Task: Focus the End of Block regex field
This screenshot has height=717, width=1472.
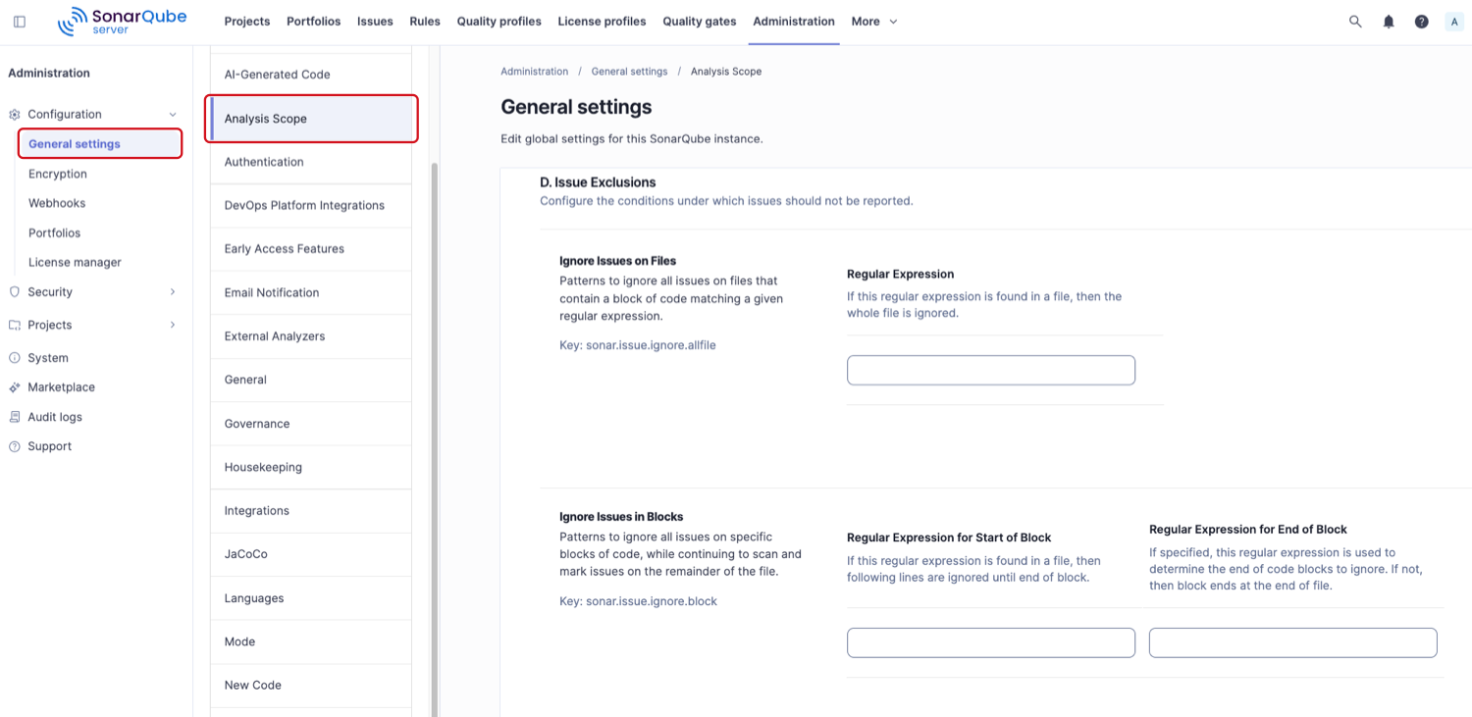Action: pyautogui.click(x=1293, y=642)
